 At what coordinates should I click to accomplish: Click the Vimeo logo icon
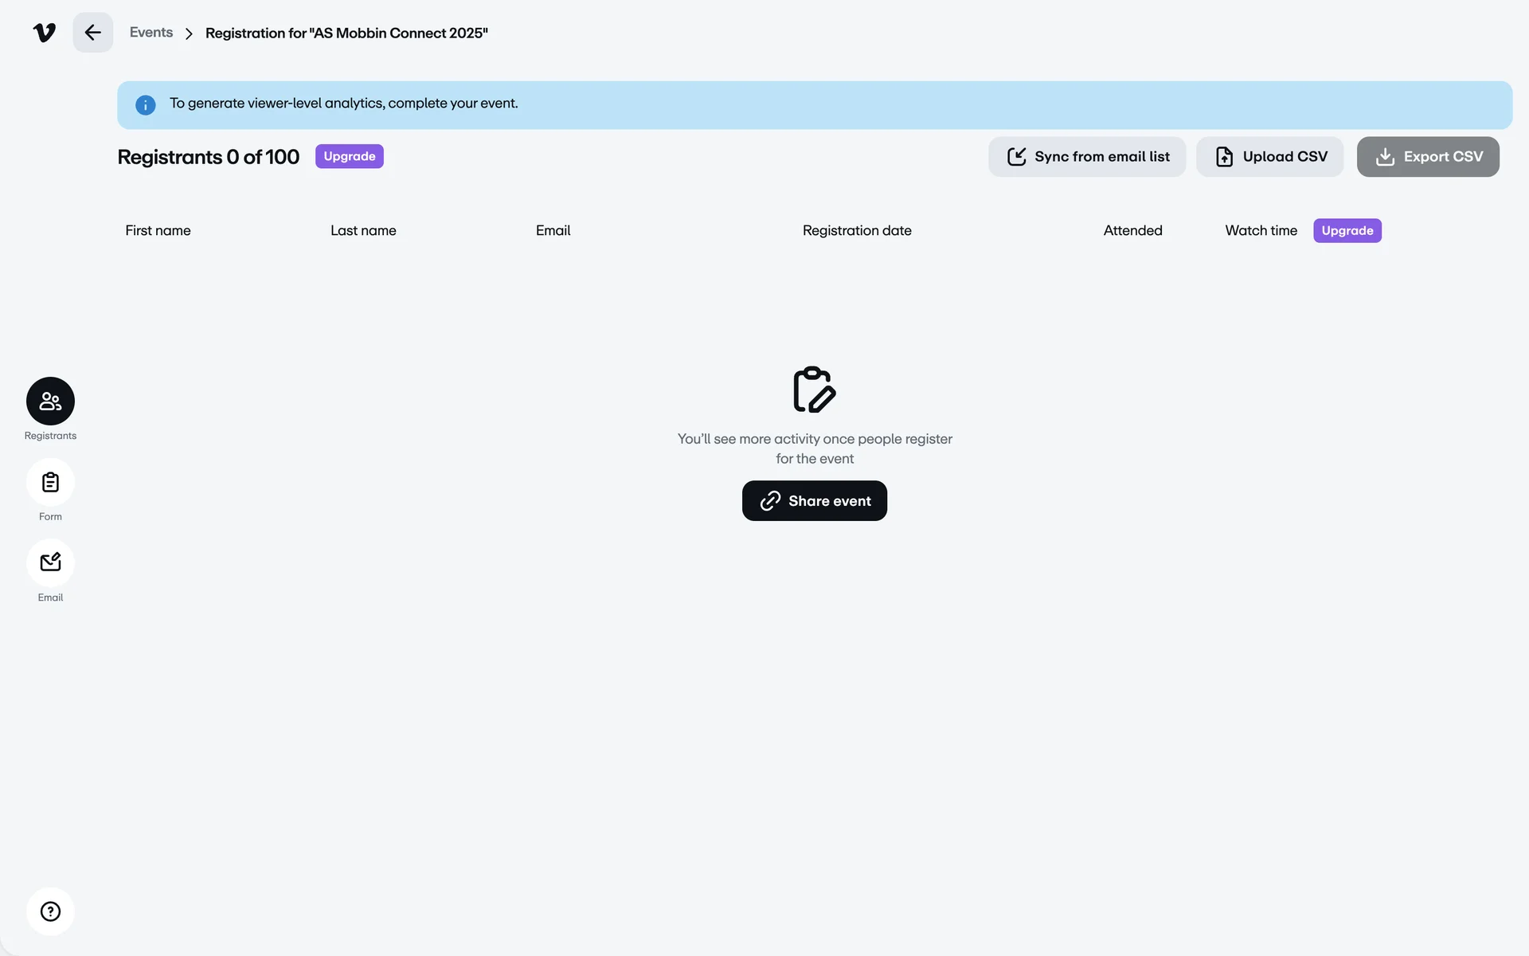[x=45, y=33]
